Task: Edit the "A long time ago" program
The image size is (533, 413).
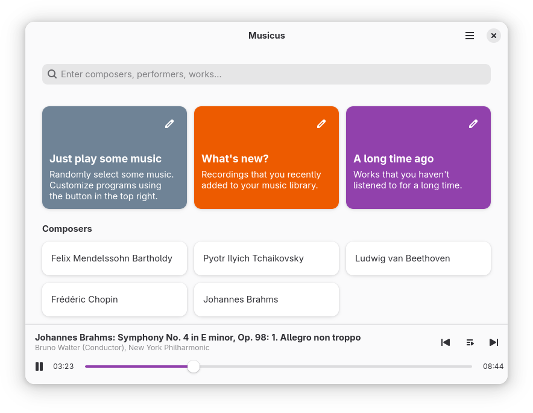Action: tap(473, 124)
